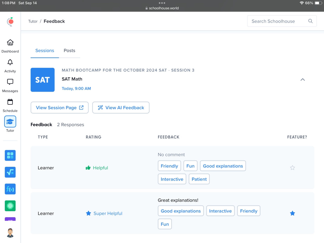Click the green Helpful rating
Image resolution: width=324 pixels, height=243 pixels.
97,168
